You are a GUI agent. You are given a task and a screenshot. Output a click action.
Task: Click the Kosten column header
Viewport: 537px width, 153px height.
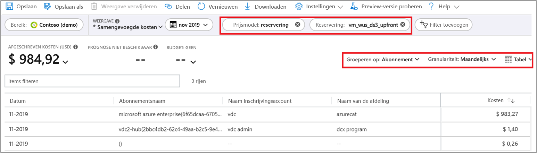[495, 100]
